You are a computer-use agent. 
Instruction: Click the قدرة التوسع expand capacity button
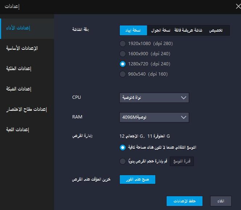coord(182,161)
